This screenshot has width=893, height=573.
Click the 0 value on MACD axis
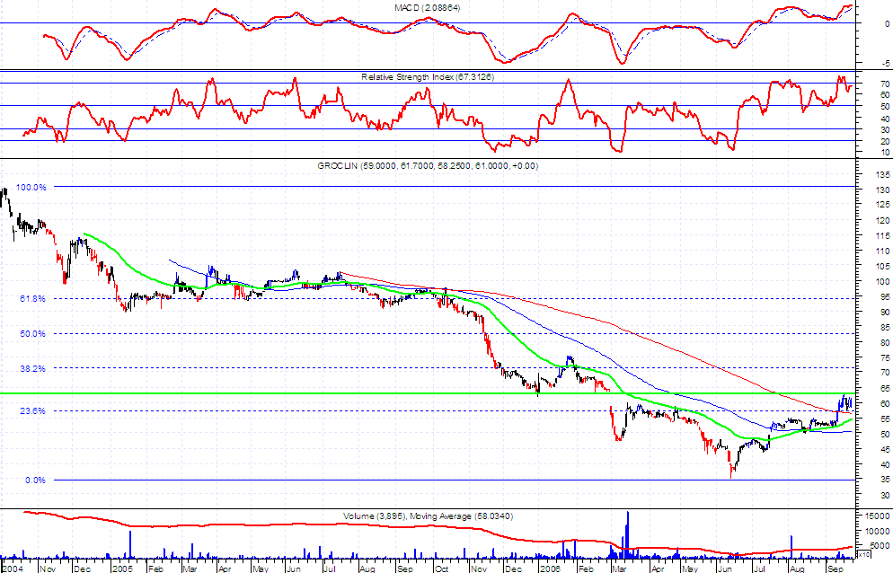point(888,24)
